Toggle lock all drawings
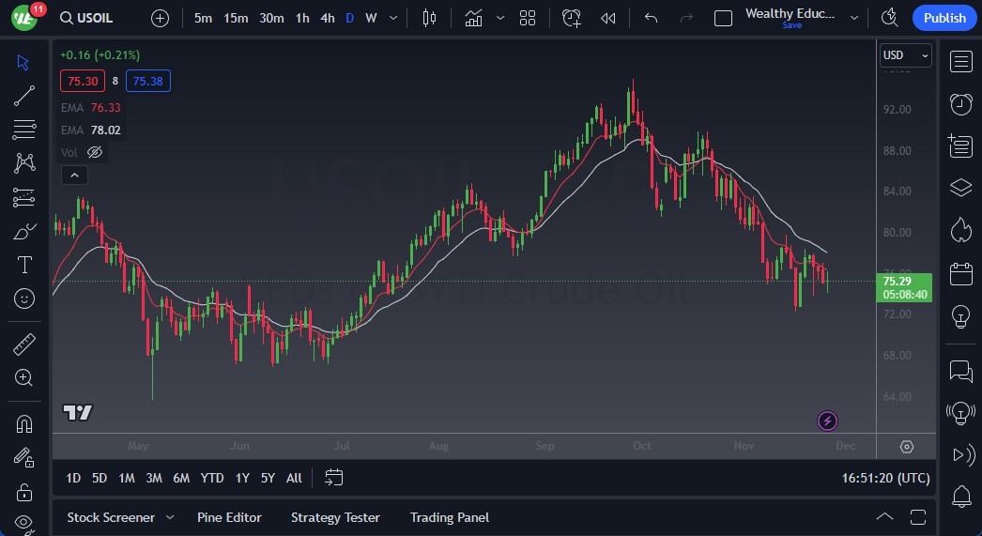Viewport: 982px width, 536px height. pyautogui.click(x=24, y=491)
